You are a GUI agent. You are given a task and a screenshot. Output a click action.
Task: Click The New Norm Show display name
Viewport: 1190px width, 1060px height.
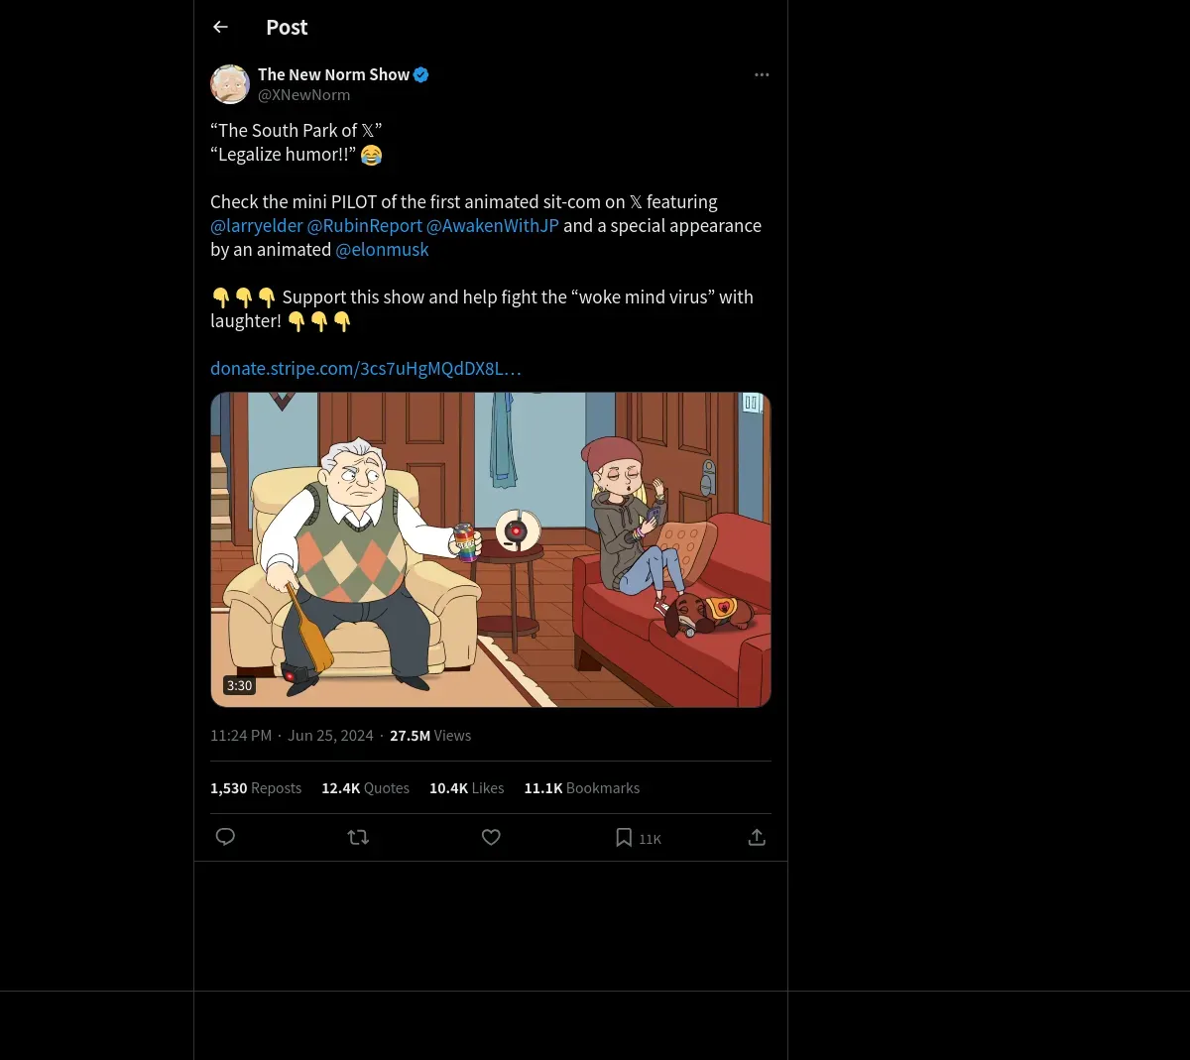point(333,74)
